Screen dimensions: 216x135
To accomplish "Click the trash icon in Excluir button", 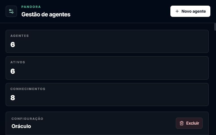I will (182, 123).
